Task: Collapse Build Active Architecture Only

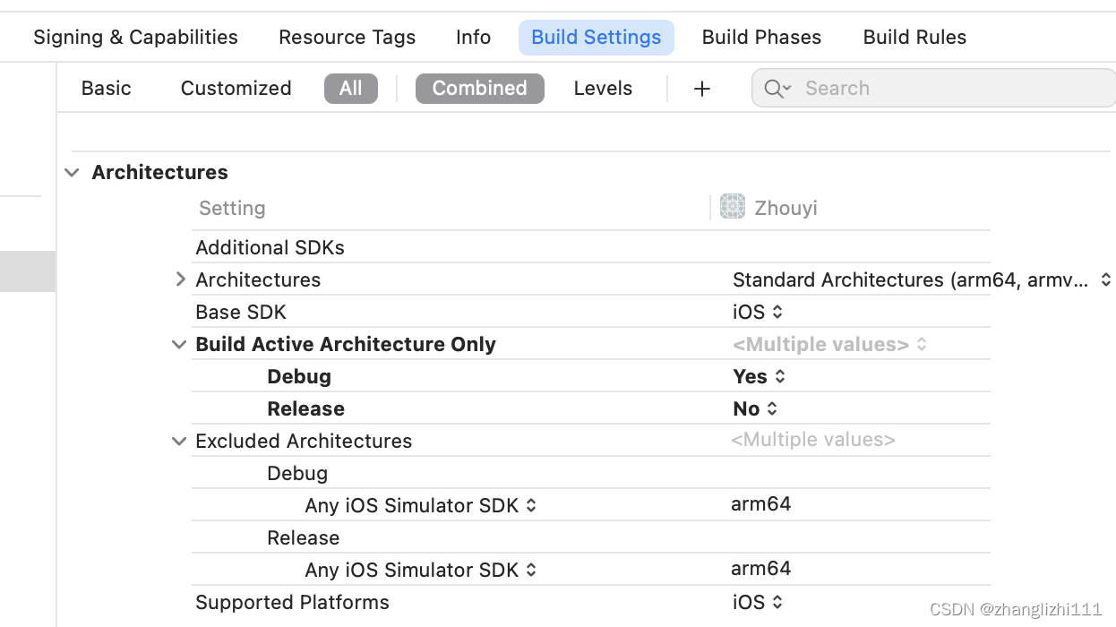Action: click(179, 344)
